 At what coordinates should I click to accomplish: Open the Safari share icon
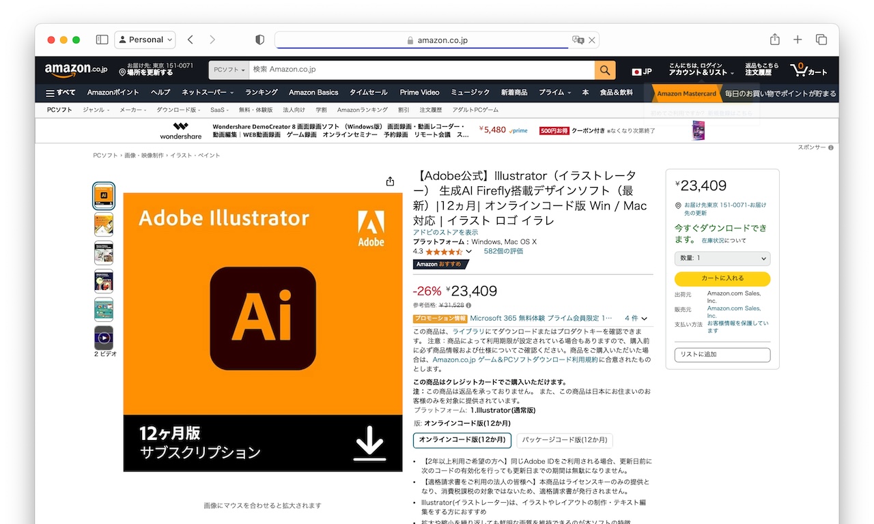pos(775,39)
